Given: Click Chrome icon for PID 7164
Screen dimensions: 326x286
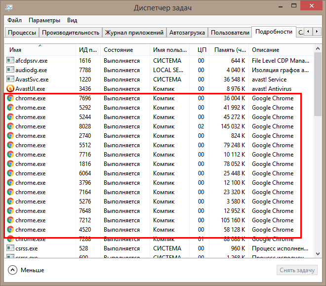Looking at the screenshot, I should pos(10,192).
